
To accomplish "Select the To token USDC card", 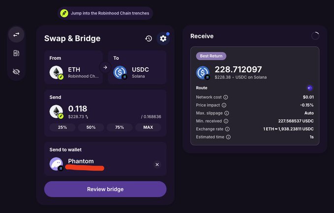I will (x=137, y=67).
